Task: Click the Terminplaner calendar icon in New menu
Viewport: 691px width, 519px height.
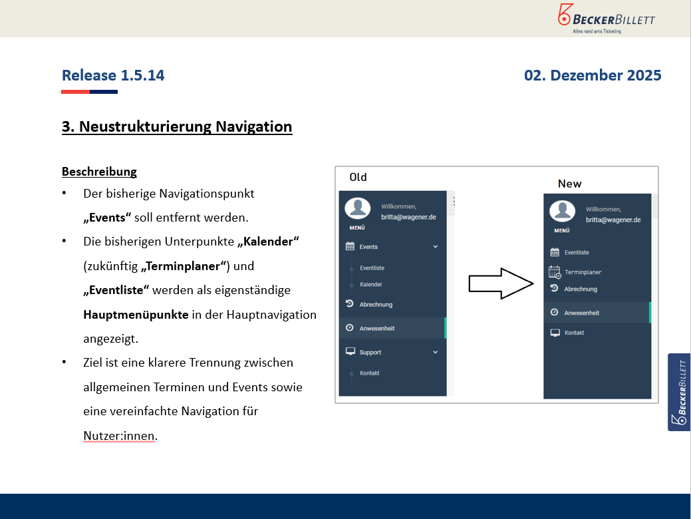Action: pos(555,272)
